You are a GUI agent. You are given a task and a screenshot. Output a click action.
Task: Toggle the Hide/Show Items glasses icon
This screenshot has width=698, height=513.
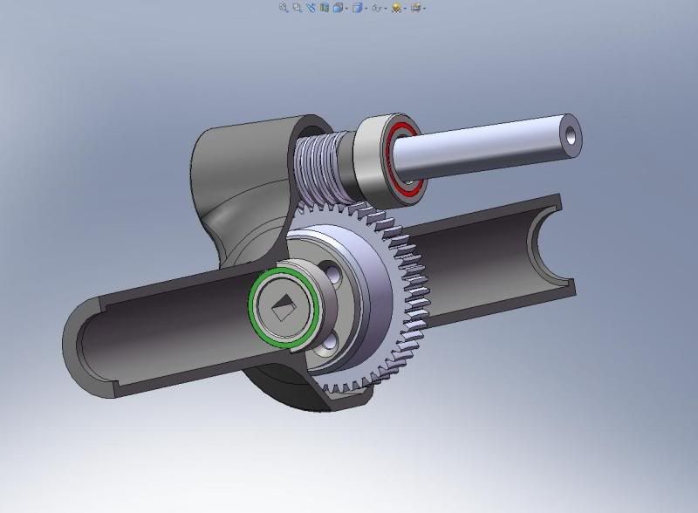click(x=377, y=8)
